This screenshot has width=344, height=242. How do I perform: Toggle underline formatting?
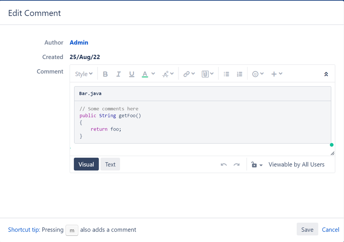[132, 74]
